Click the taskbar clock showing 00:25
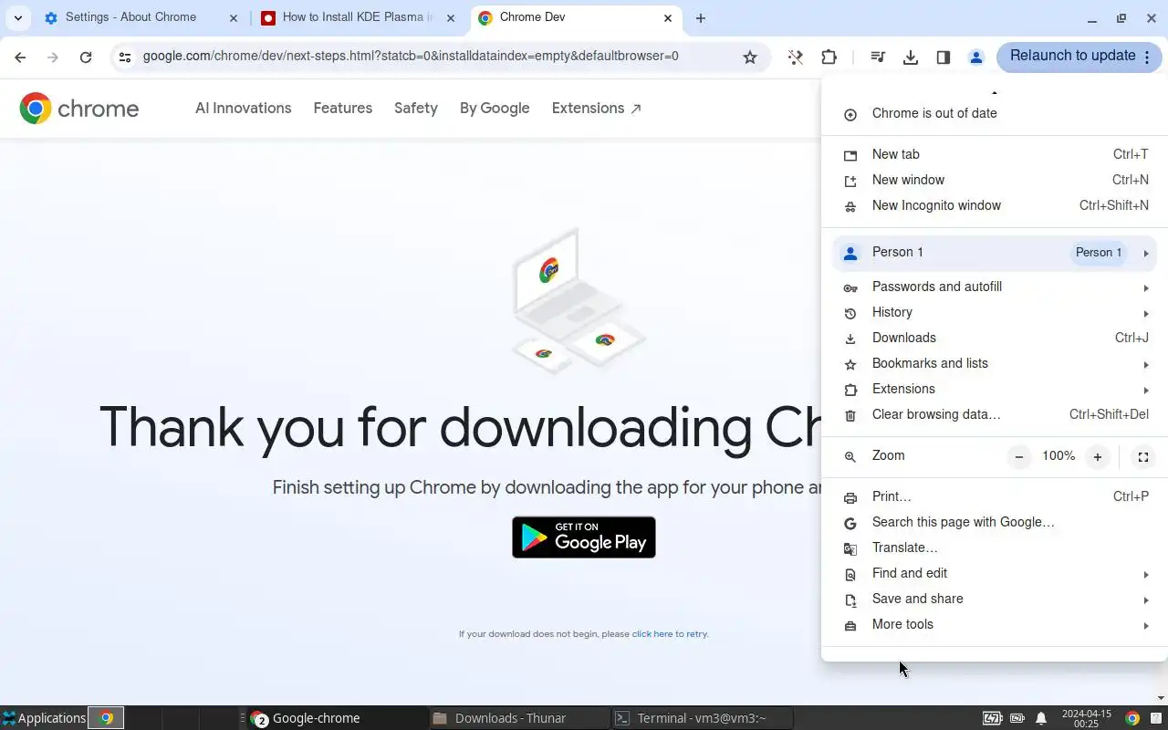1168x730 pixels. (1086, 718)
